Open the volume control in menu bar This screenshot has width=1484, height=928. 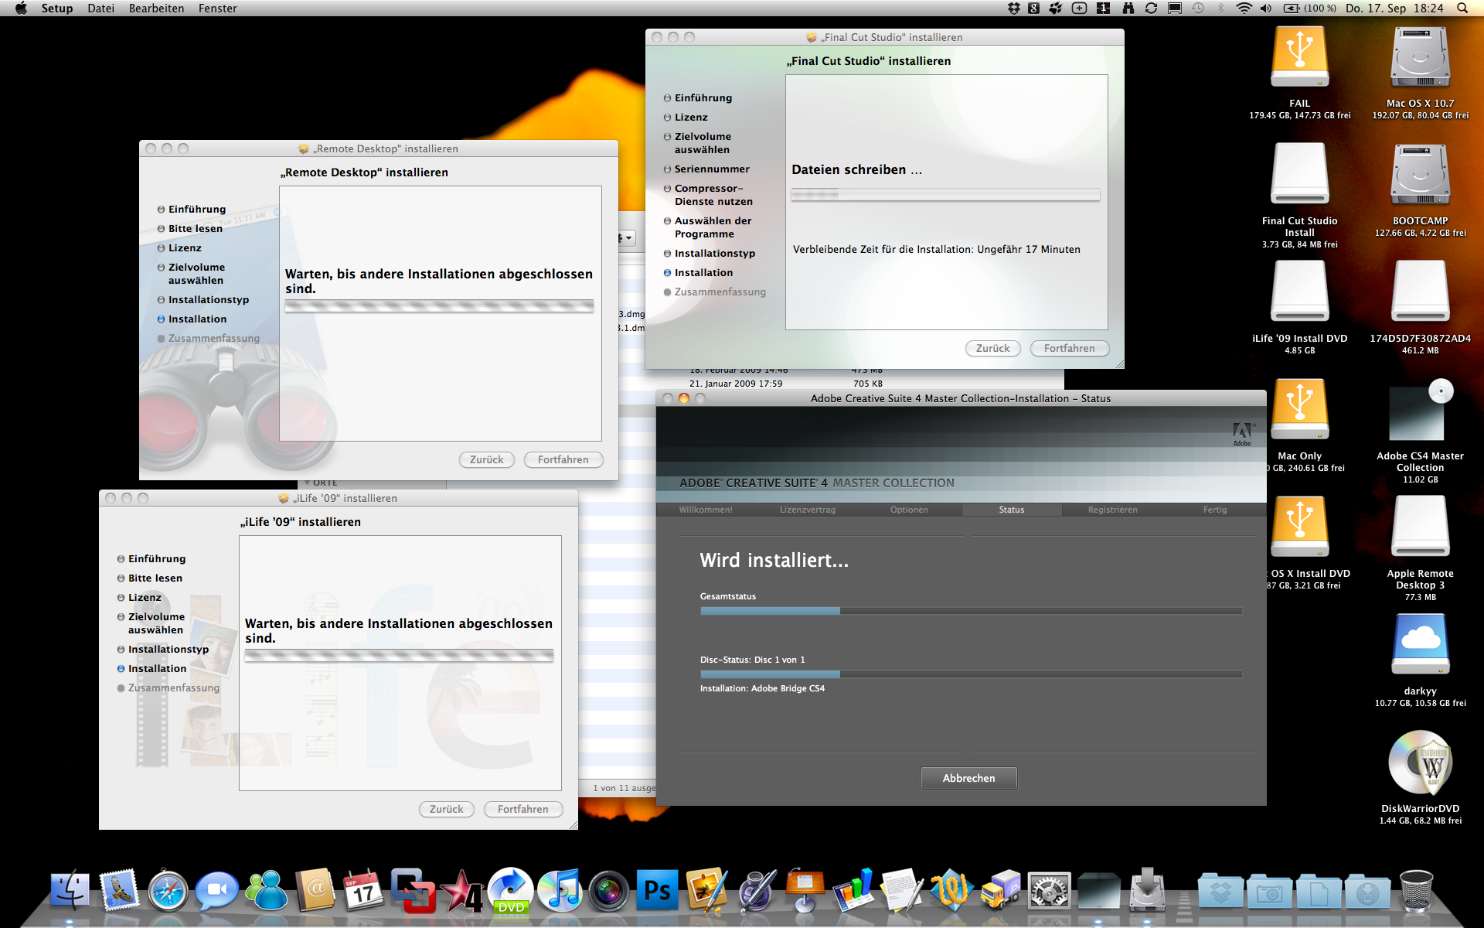1265,8
